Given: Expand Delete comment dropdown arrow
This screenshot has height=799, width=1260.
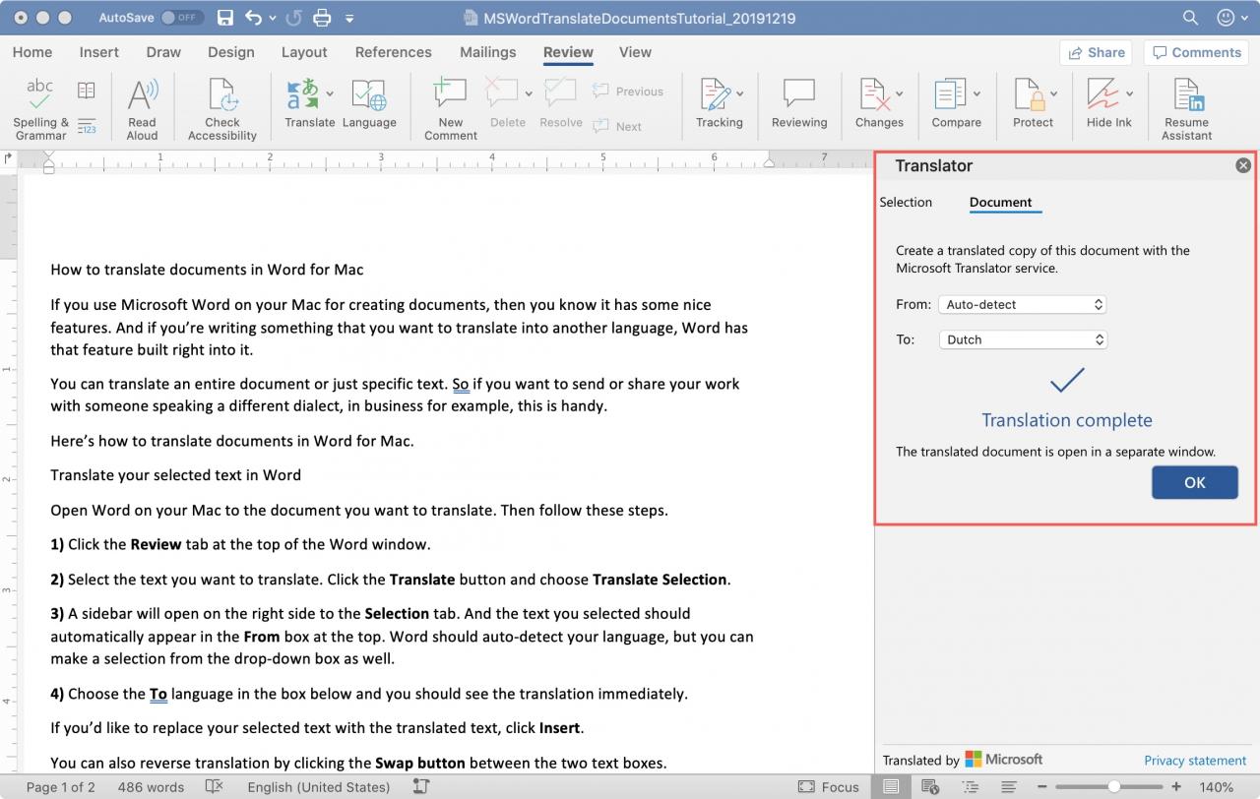Looking at the screenshot, I should [x=529, y=93].
